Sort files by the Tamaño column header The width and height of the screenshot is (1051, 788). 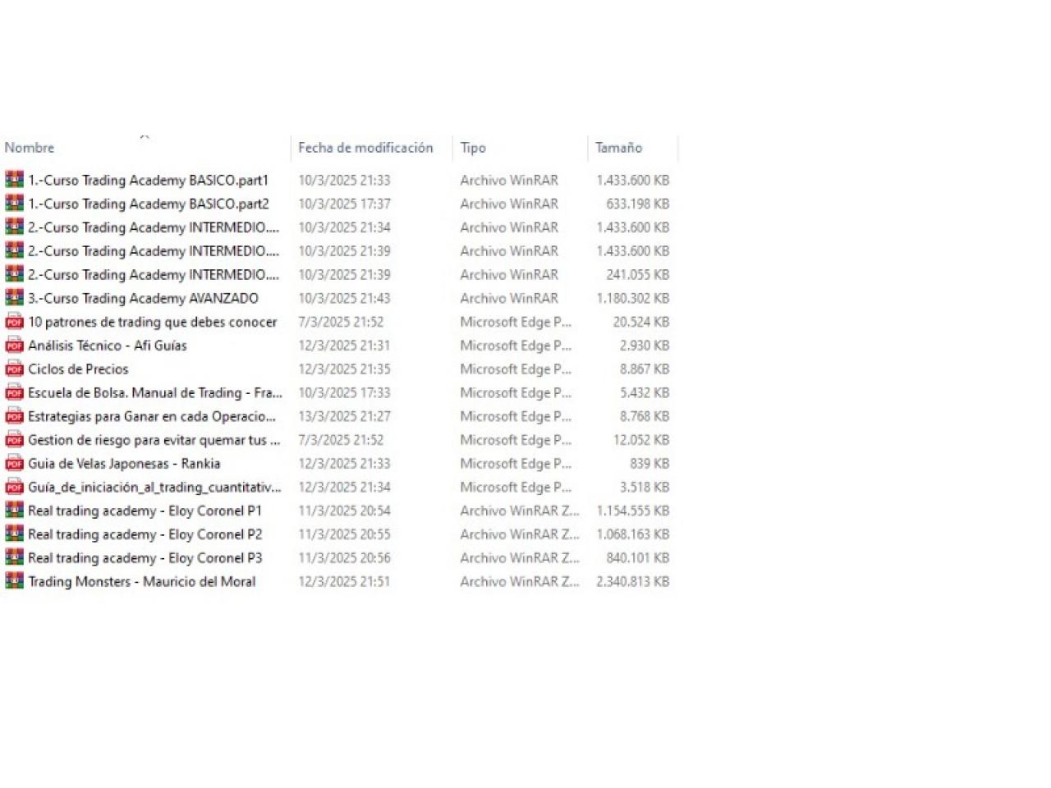[619, 148]
